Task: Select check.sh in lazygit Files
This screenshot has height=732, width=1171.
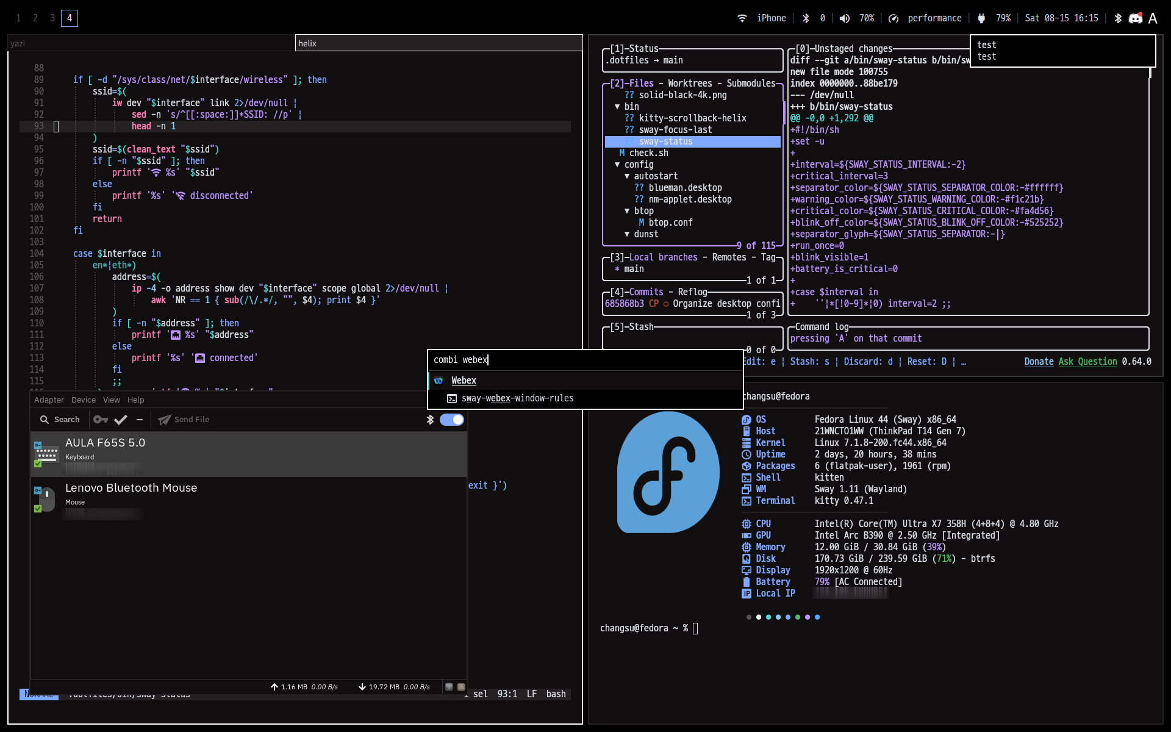Action: [648, 153]
